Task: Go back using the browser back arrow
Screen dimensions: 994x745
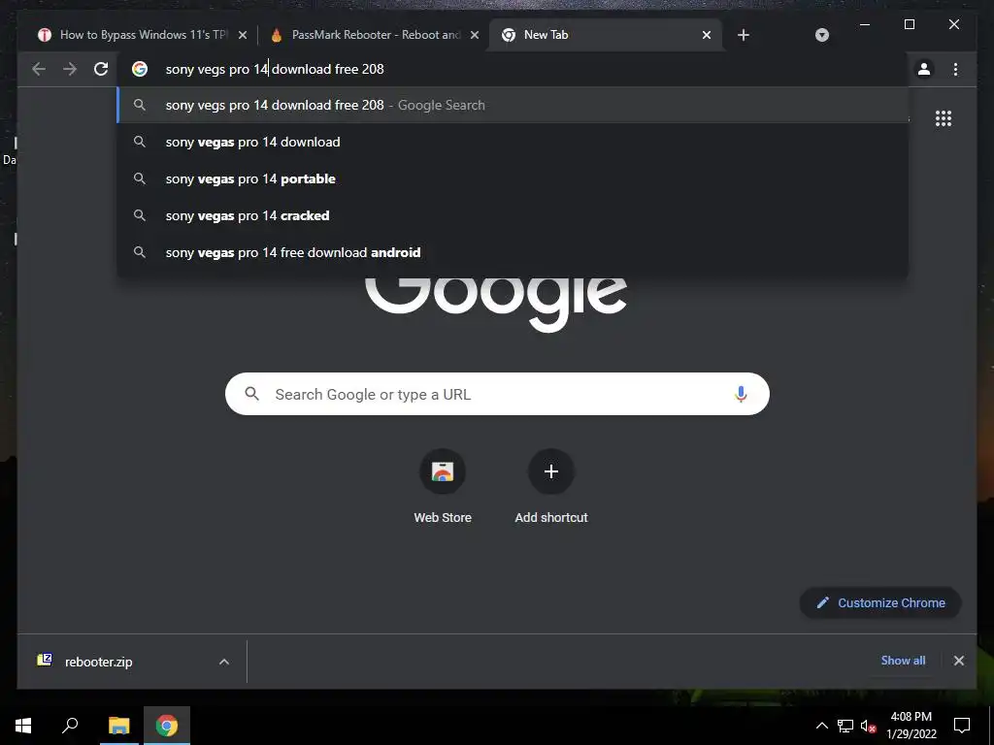Action: [x=39, y=69]
